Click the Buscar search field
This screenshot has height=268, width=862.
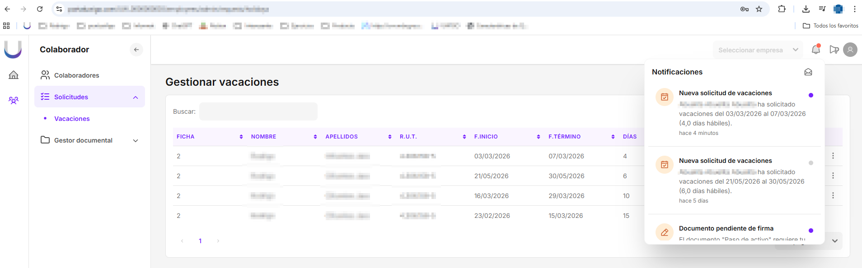[258, 111]
